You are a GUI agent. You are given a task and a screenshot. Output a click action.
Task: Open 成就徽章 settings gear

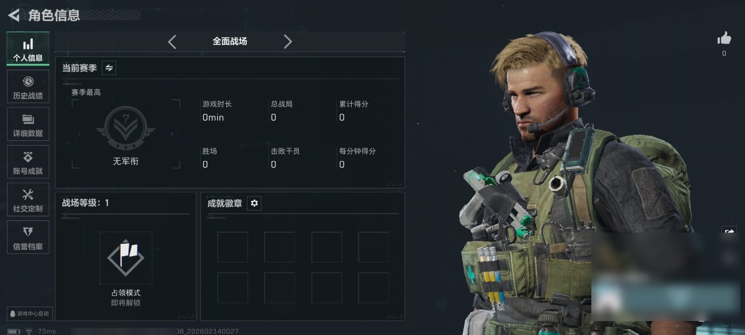pos(254,203)
